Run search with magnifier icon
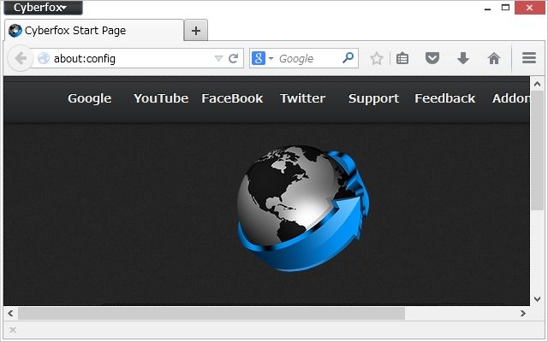548x342 pixels. pos(348,58)
